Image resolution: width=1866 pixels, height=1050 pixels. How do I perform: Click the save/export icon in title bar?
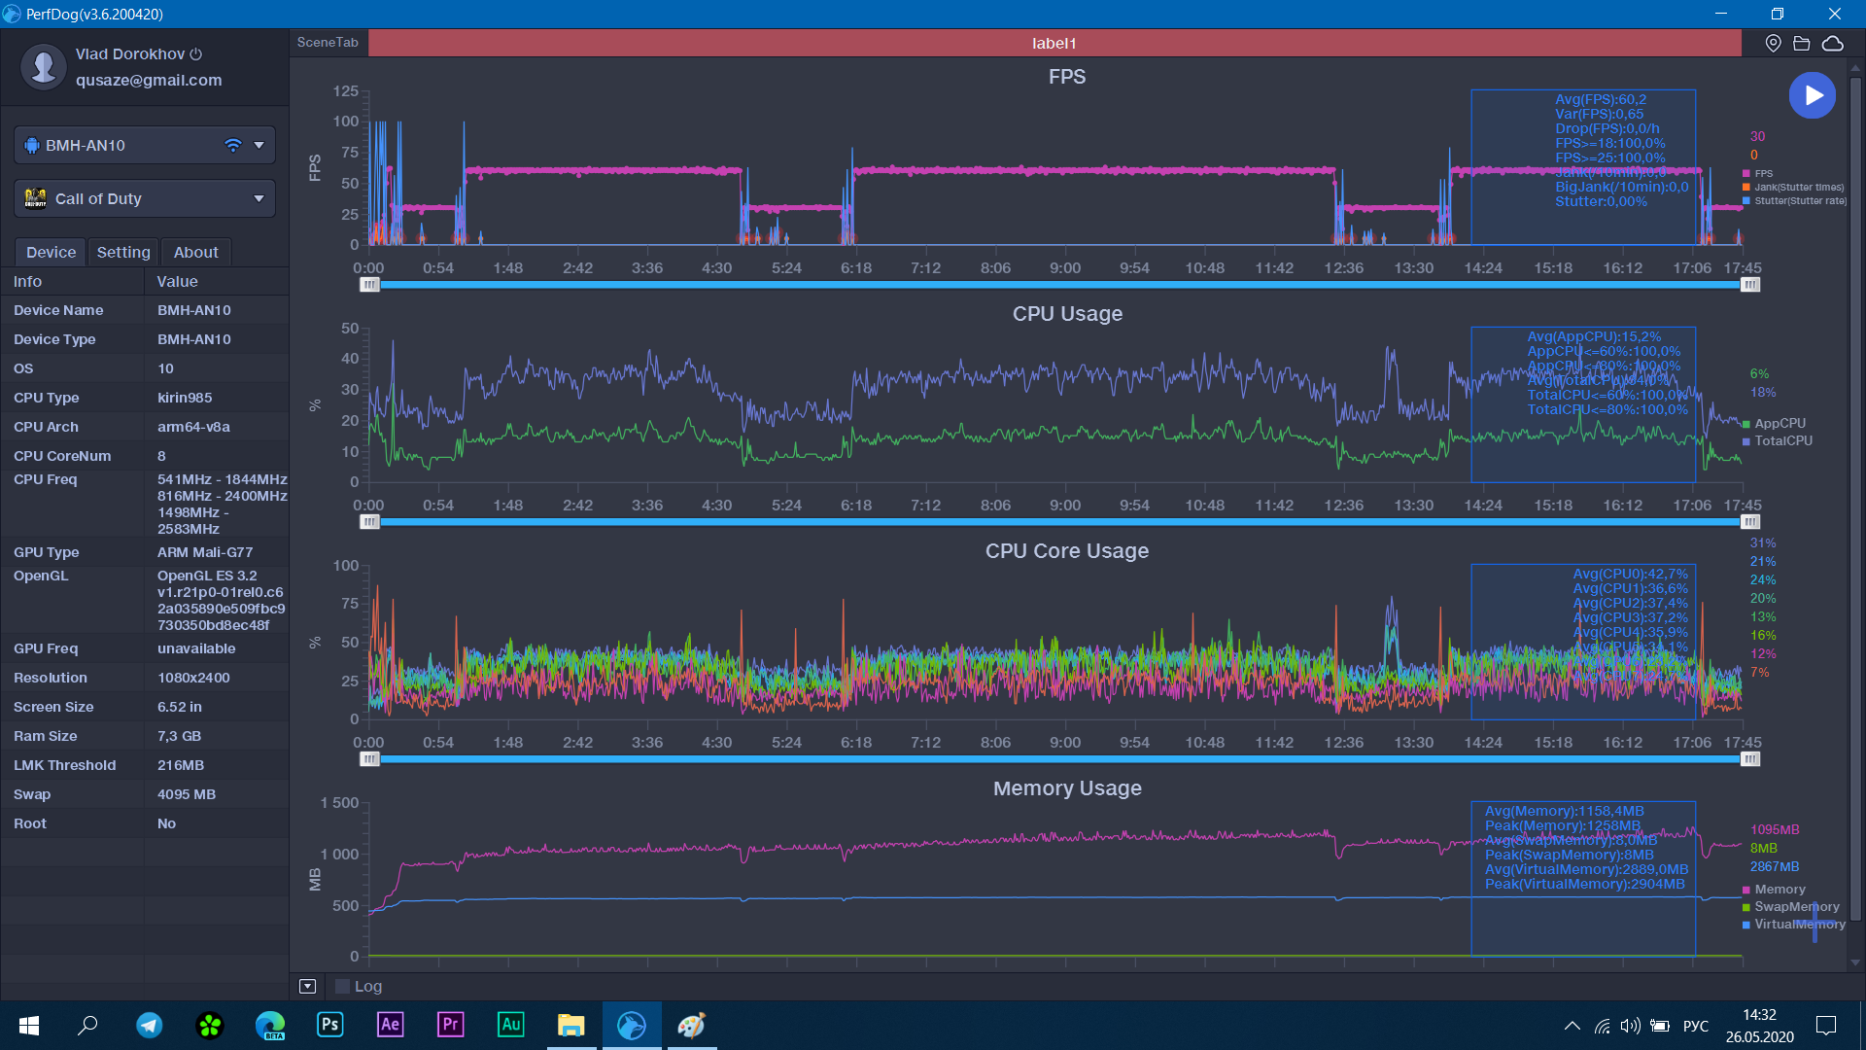coord(1802,43)
